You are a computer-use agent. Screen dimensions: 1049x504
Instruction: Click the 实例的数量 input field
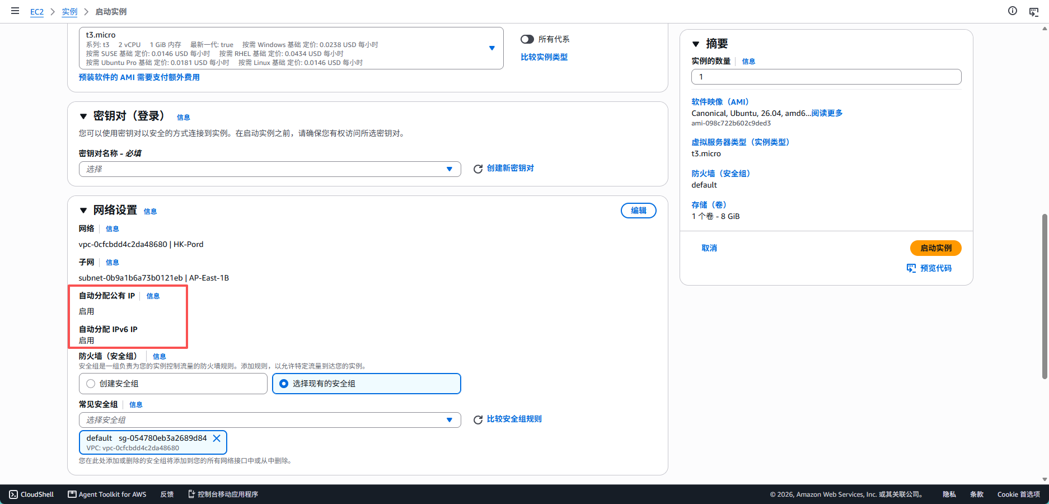(826, 77)
